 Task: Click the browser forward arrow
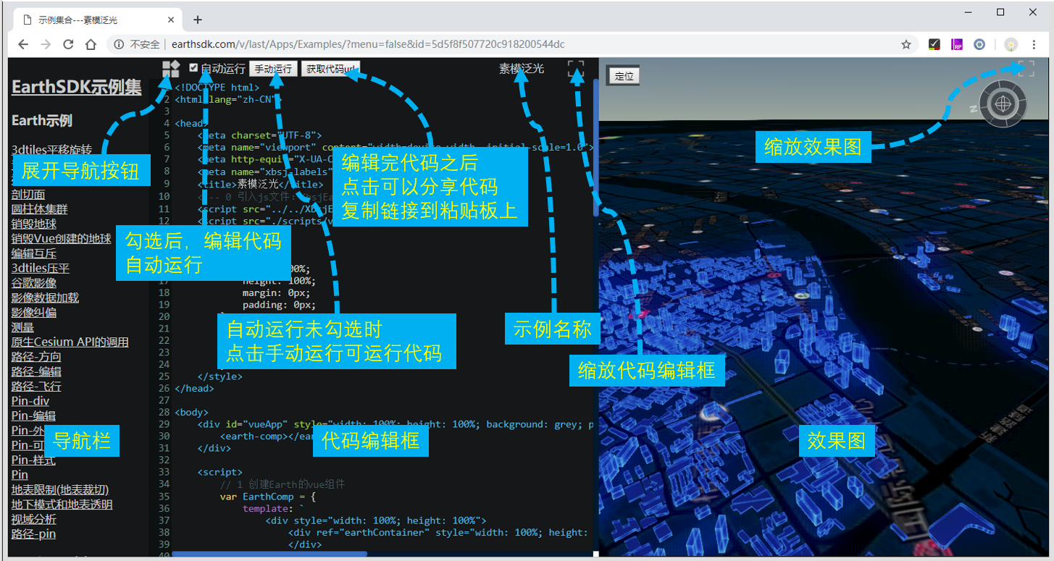[x=46, y=44]
